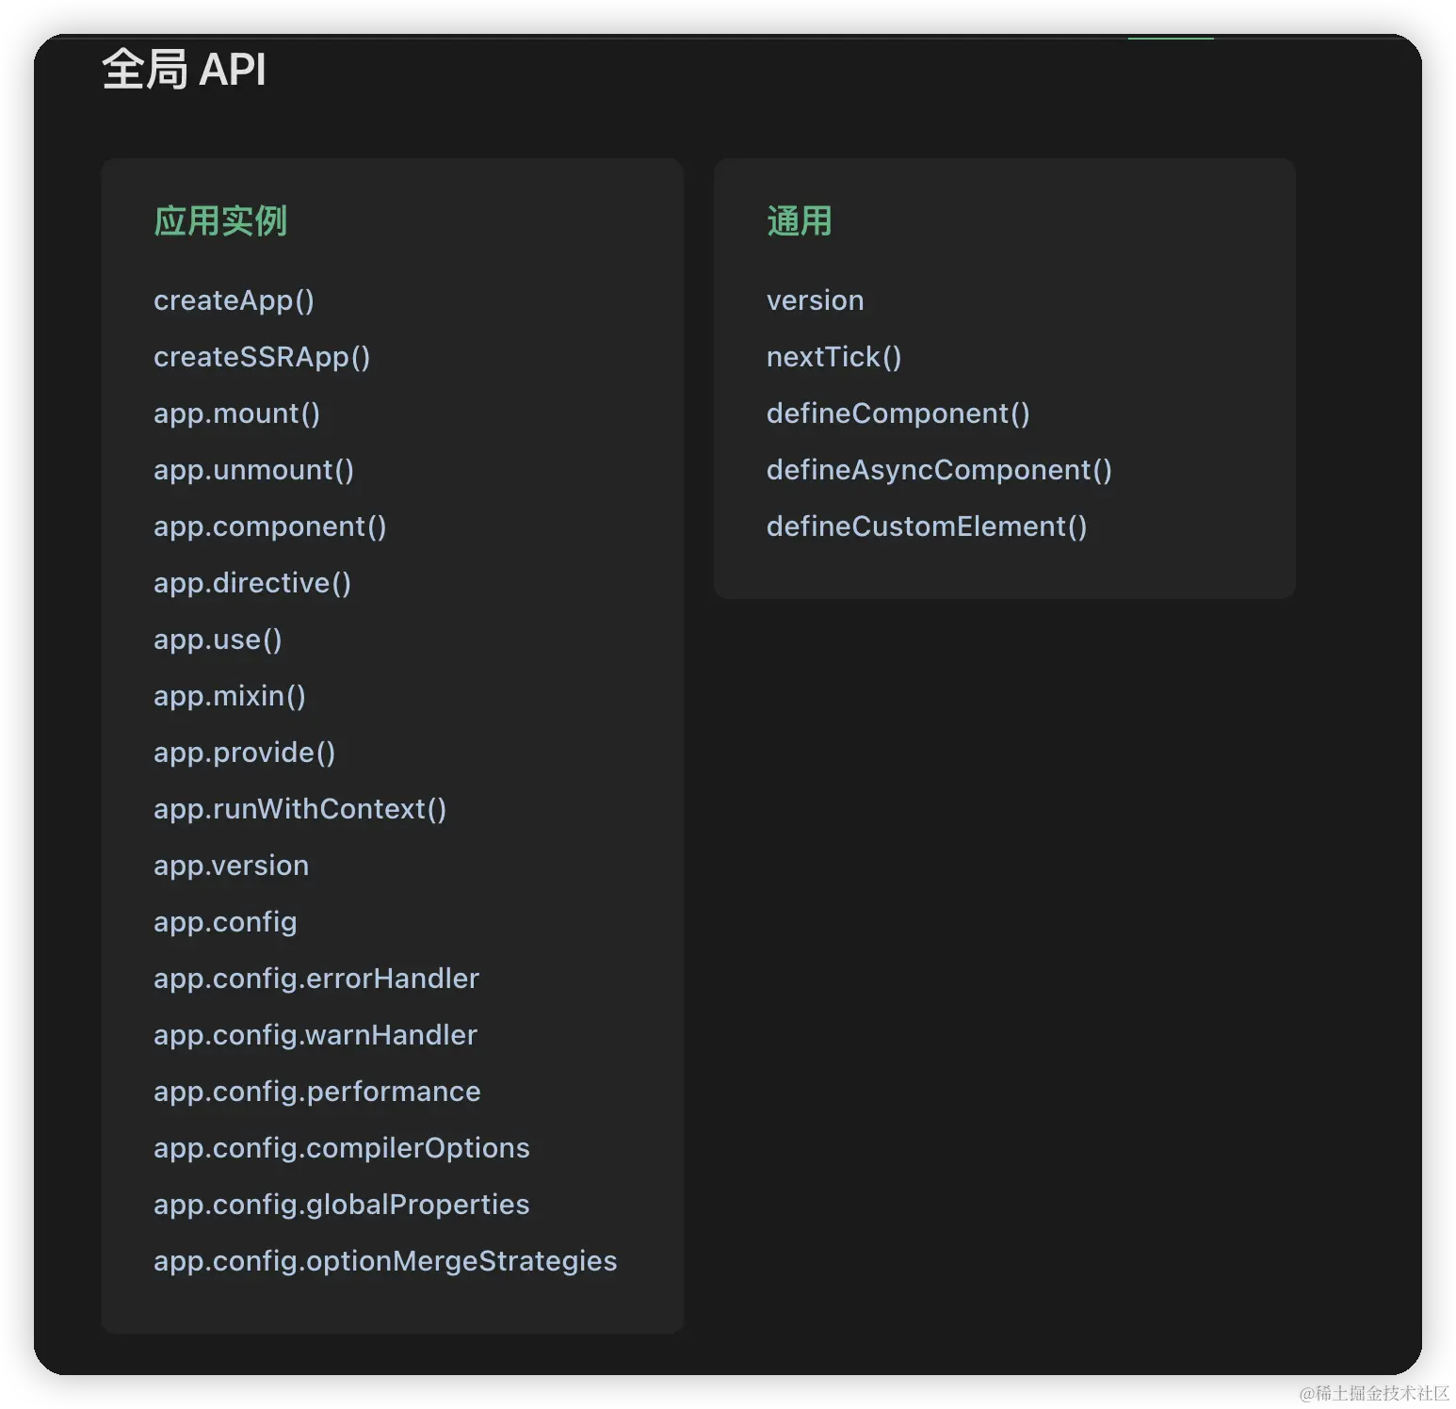This screenshot has width=1456, height=1409.
Task: Select the app.unmount() entry
Action: point(253,470)
